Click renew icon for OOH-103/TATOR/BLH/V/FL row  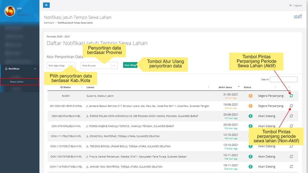tap(291, 157)
